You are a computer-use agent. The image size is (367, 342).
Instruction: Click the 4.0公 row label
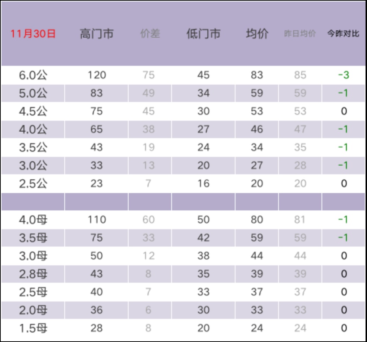point(33,129)
